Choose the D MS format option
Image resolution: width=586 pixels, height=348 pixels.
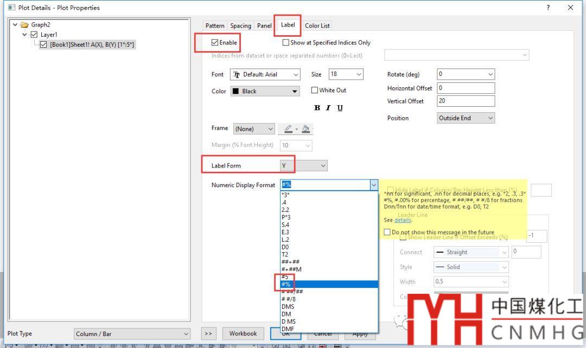[329, 321]
